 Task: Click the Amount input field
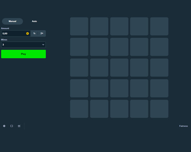pyautogui.click(x=13, y=34)
